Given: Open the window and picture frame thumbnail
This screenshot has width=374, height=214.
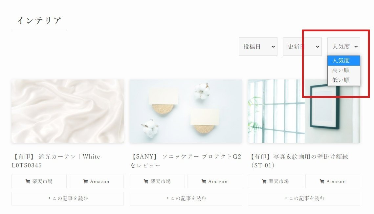Looking at the screenshot, I should [304, 111].
